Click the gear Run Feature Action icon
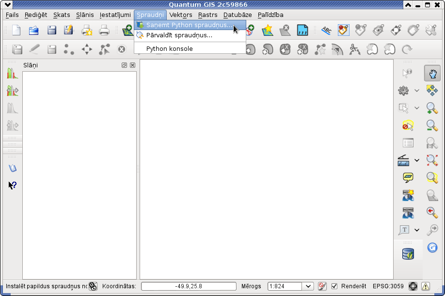Viewport: 445px width, 296px height. pos(403,91)
